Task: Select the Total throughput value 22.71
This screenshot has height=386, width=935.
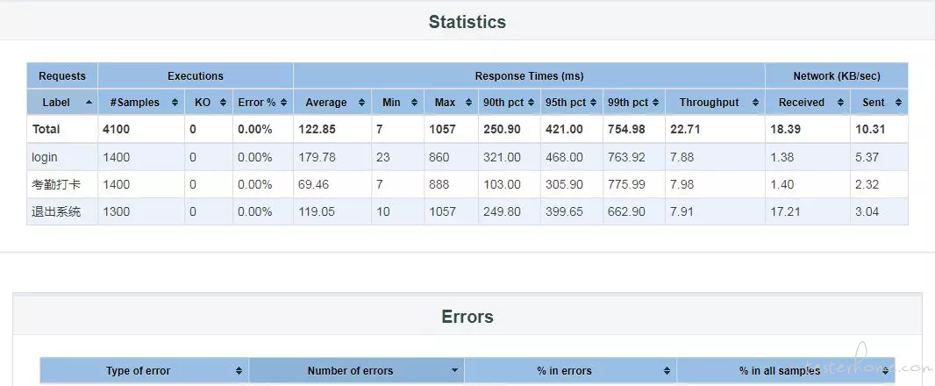Action: [x=685, y=129]
